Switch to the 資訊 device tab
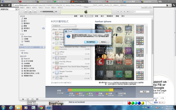176x110 pixels. pos(81,16)
